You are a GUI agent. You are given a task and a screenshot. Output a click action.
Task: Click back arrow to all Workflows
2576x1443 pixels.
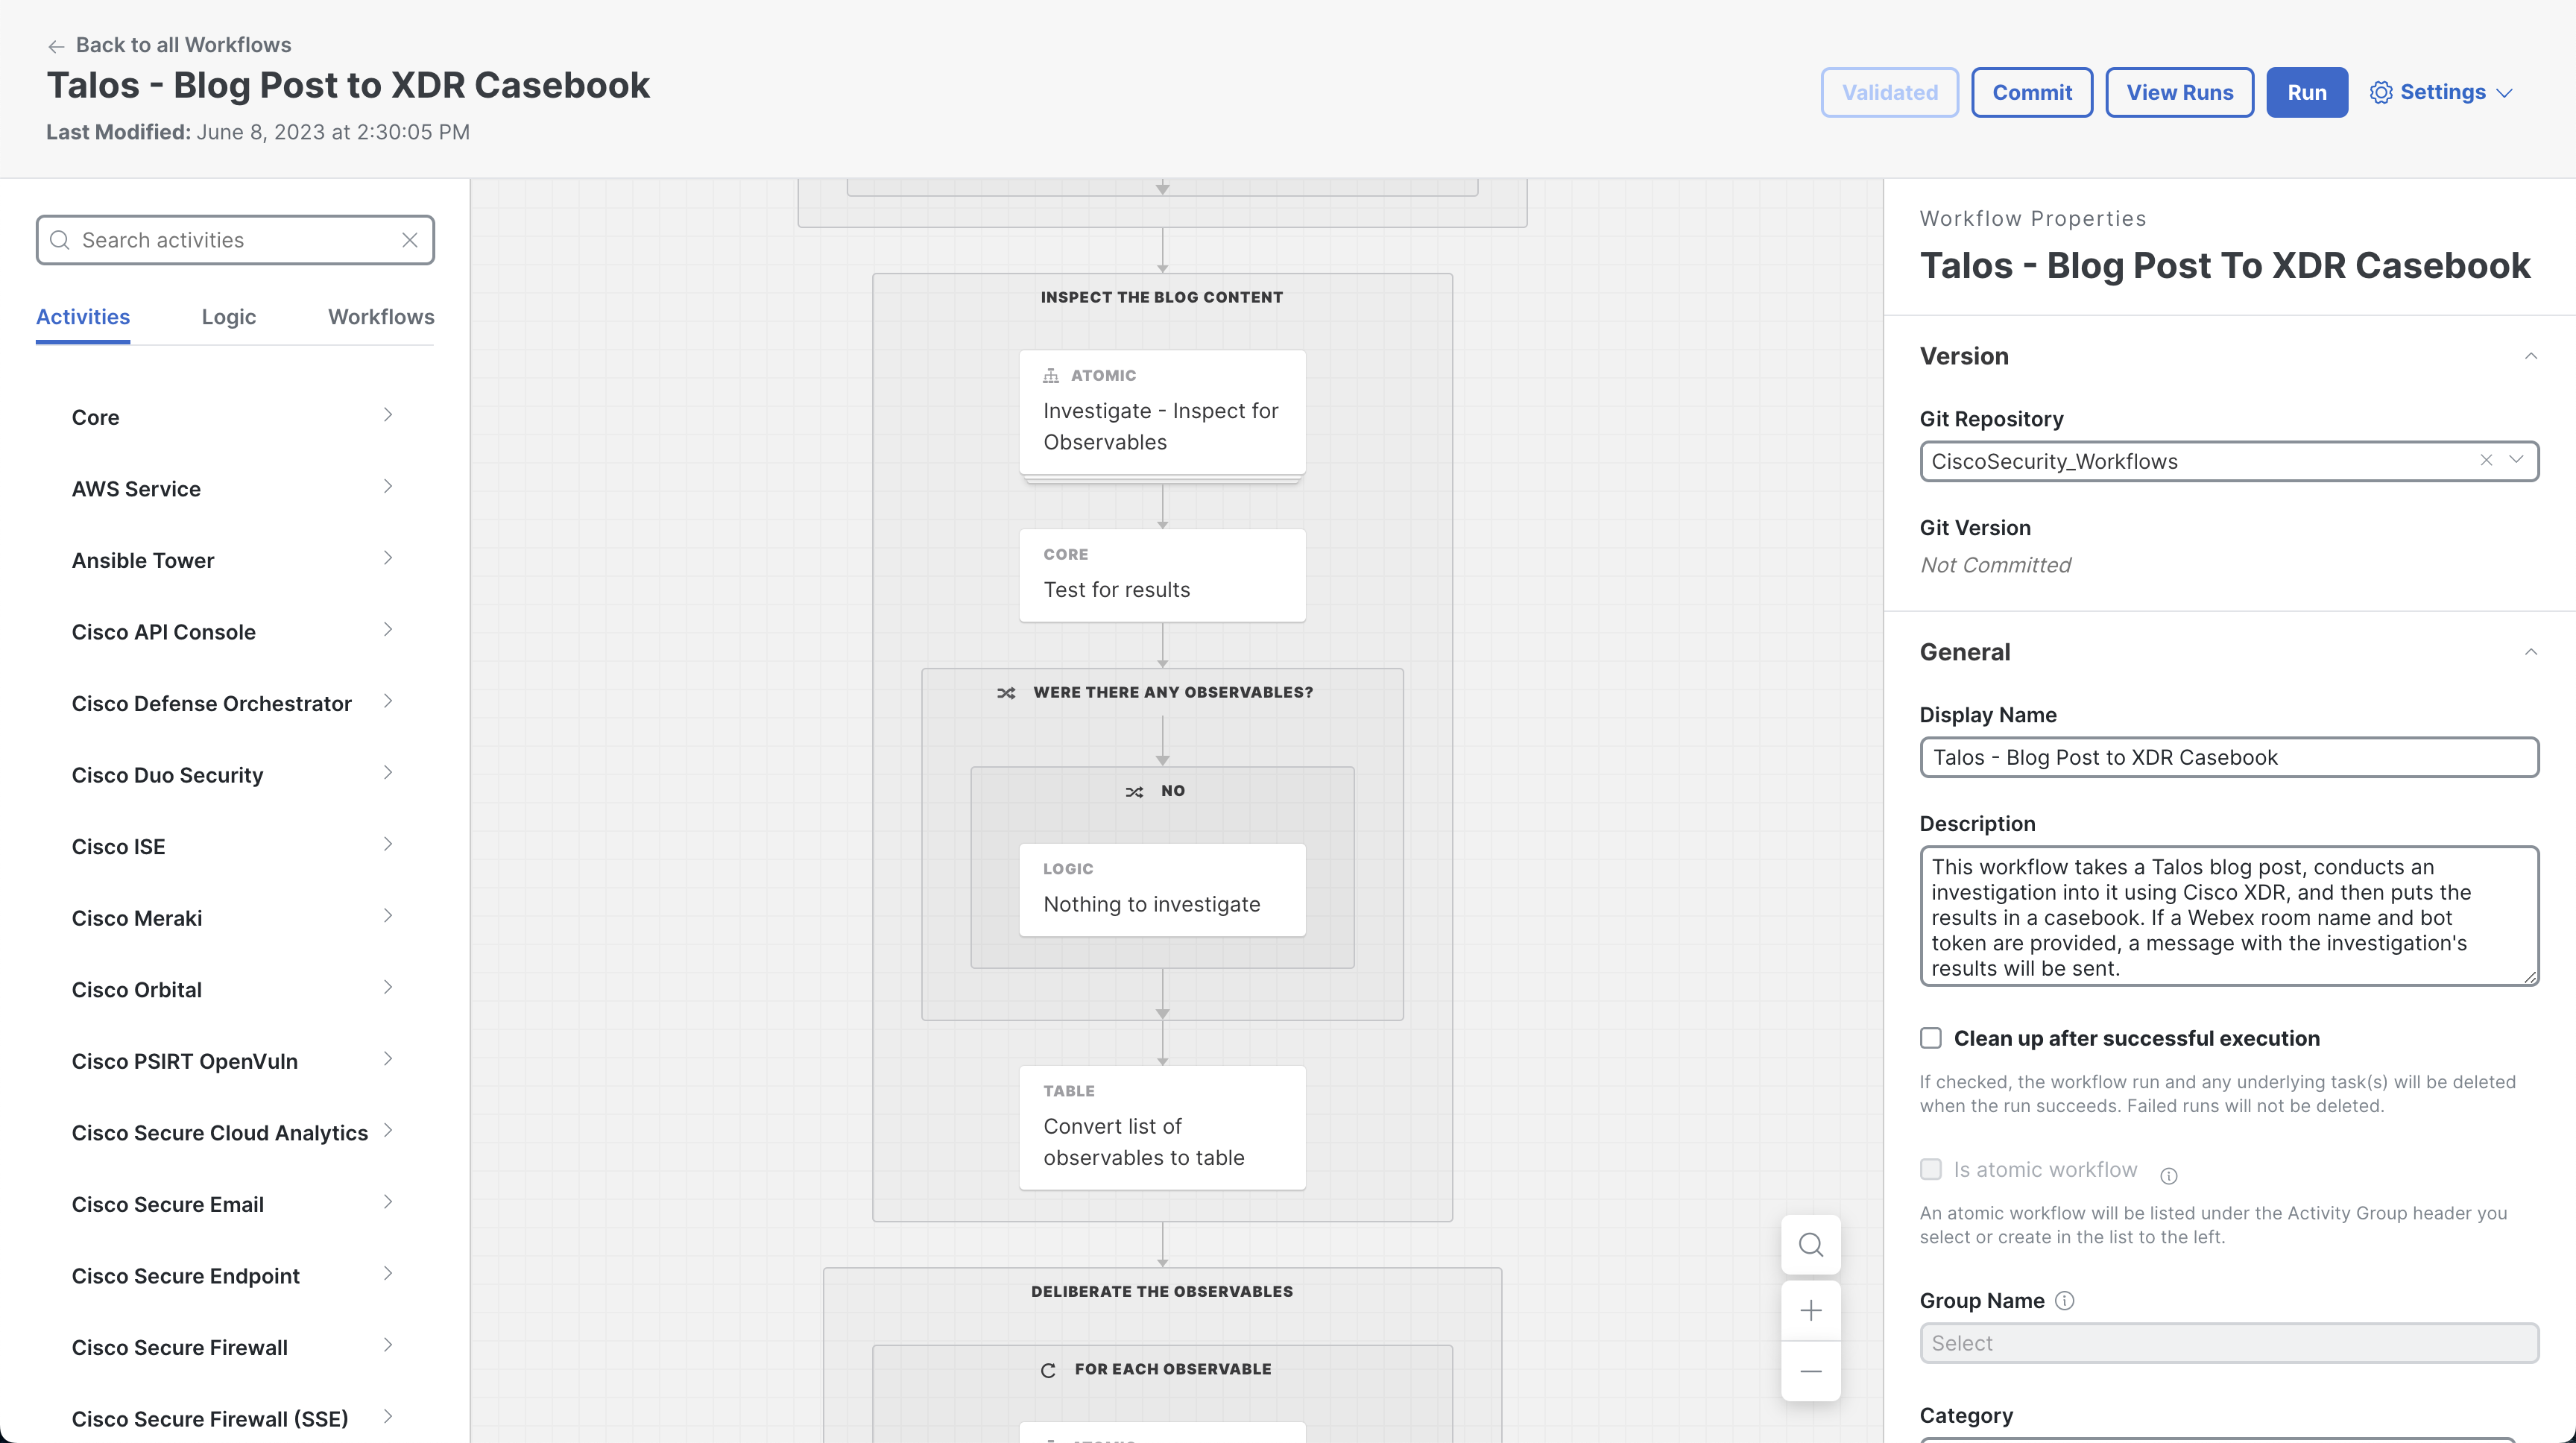pos(56,46)
